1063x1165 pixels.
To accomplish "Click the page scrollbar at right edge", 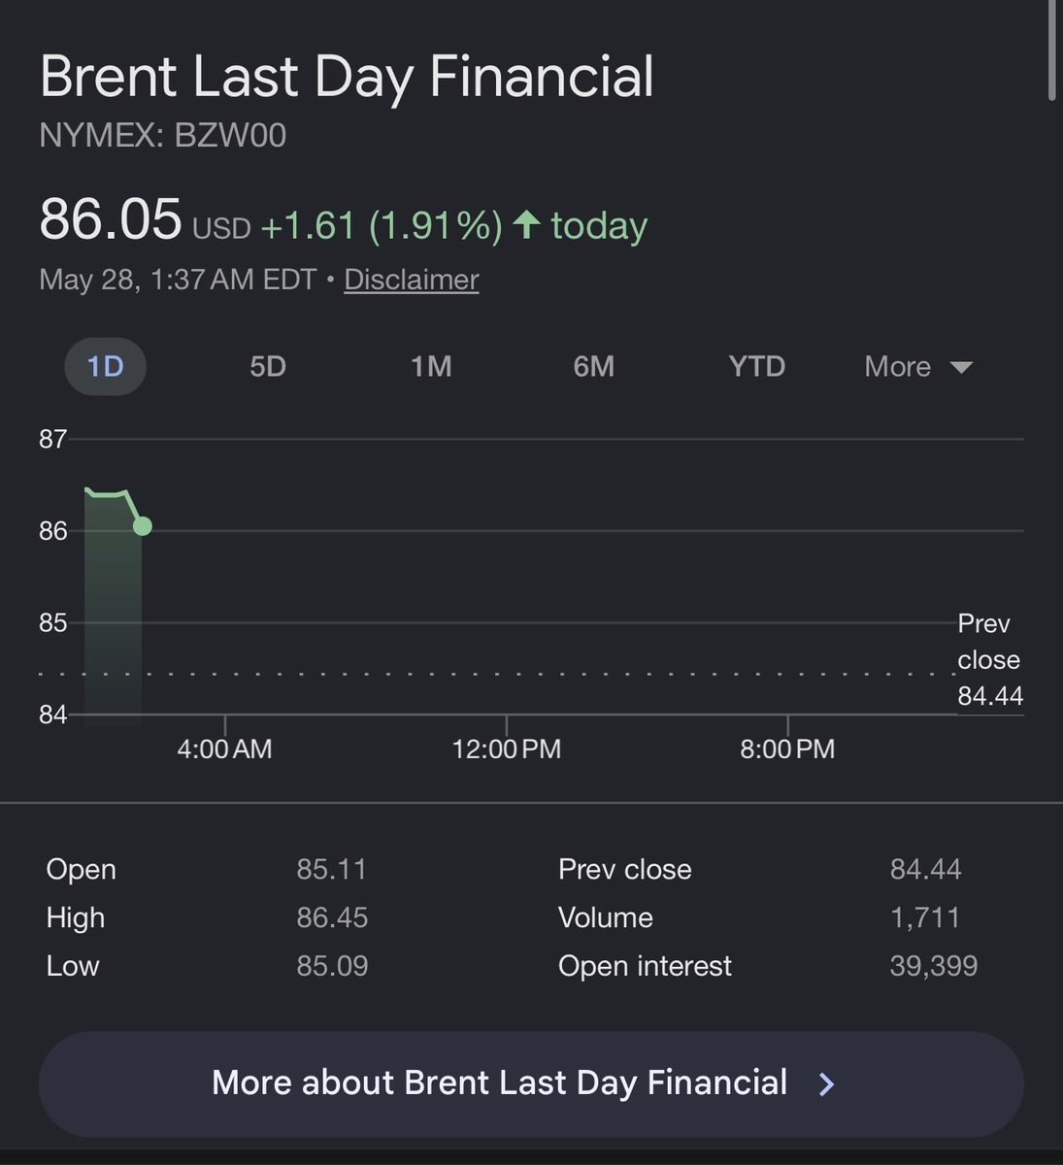I will 1052,49.
